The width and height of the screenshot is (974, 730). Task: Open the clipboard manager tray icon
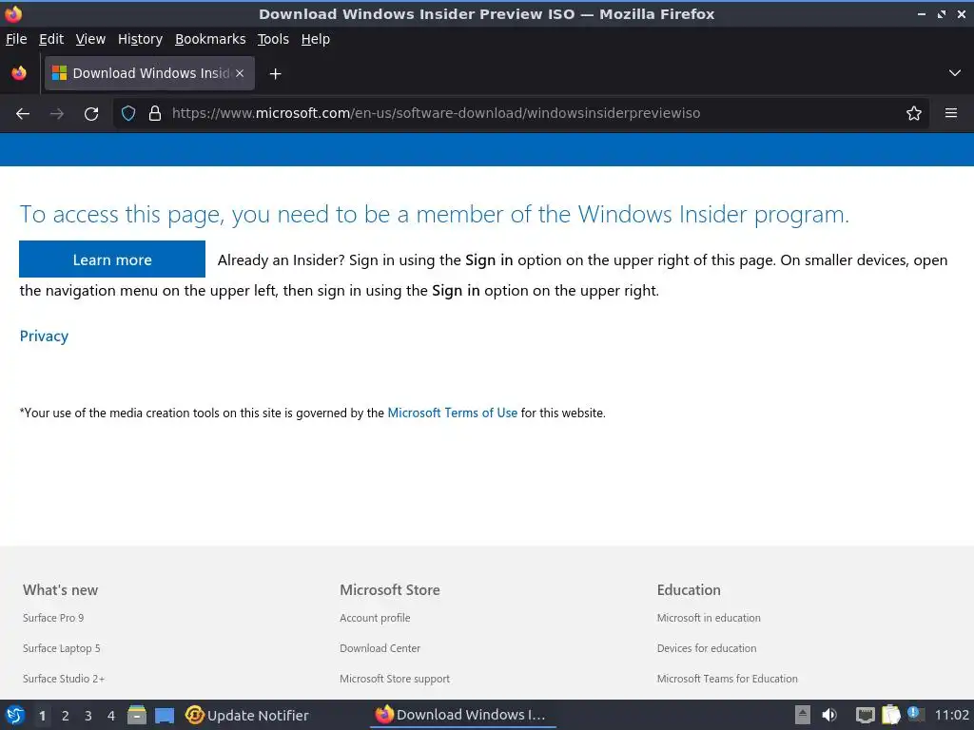(890, 715)
